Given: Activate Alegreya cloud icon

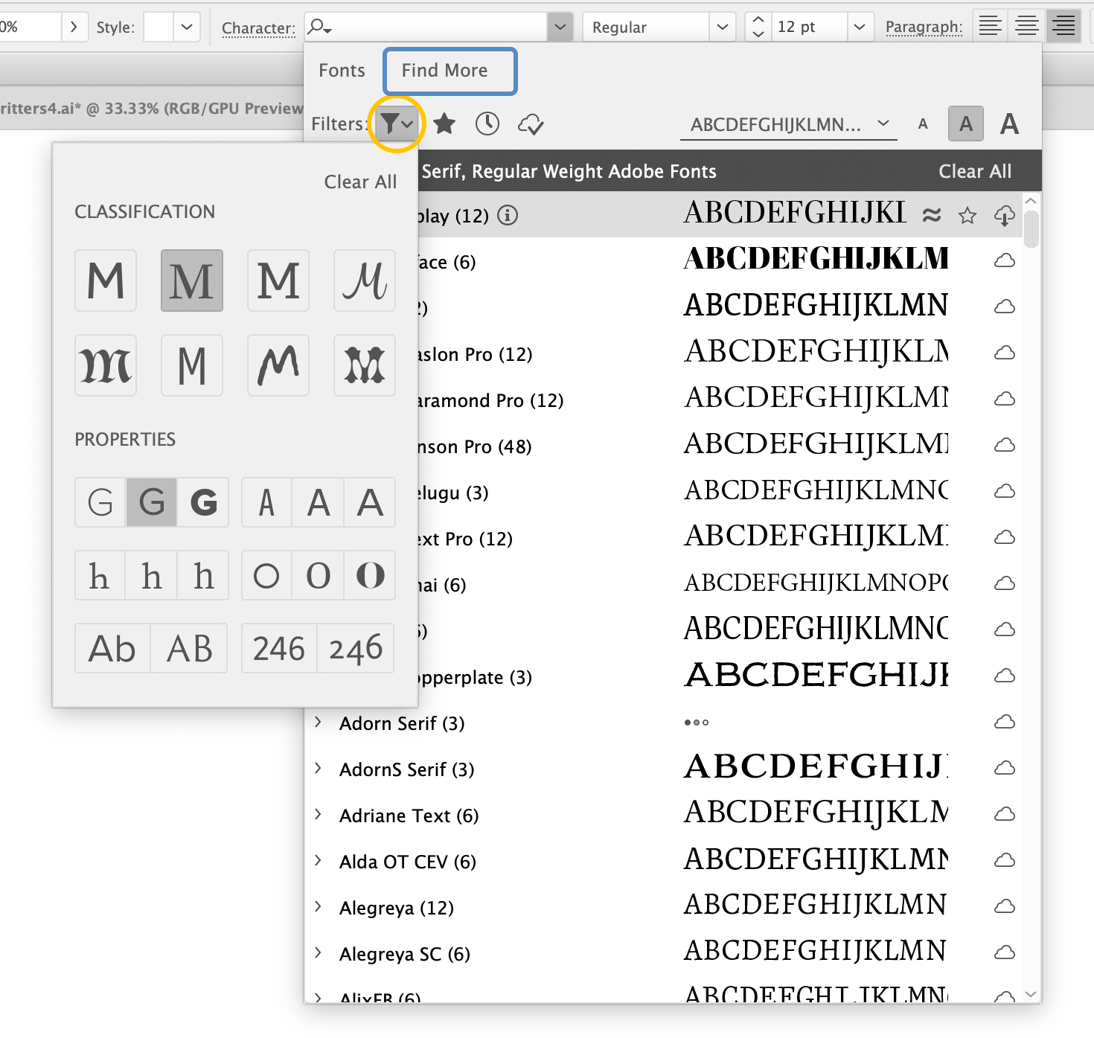Looking at the screenshot, I should pos(1005,906).
